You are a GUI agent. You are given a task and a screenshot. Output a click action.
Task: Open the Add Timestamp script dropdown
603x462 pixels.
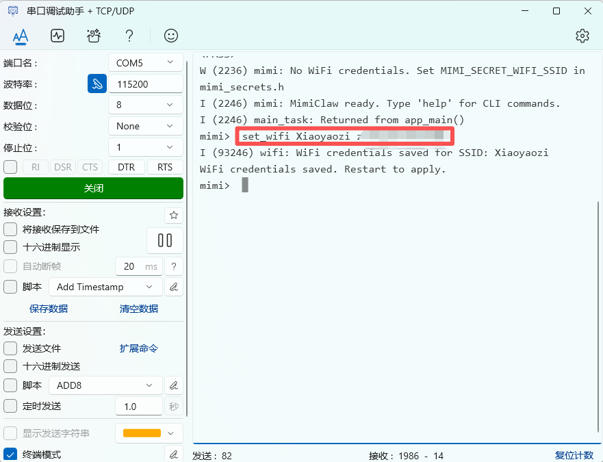(x=105, y=287)
